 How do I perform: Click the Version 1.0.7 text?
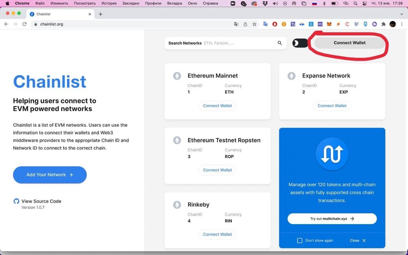click(33, 207)
